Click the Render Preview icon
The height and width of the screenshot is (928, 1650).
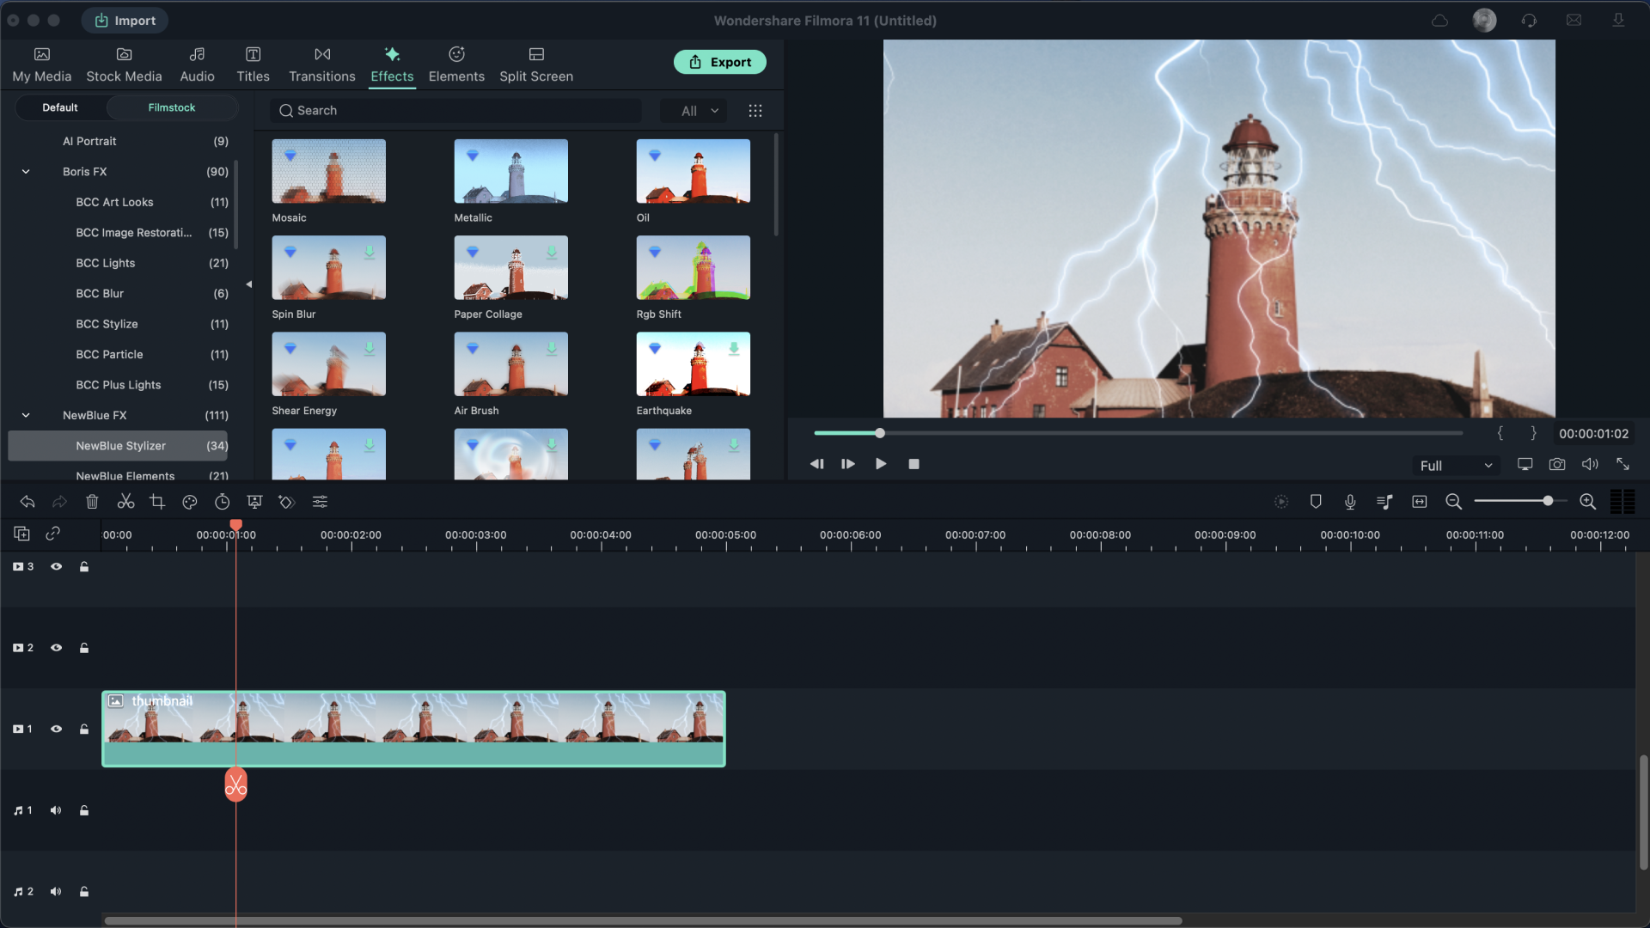[x=1281, y=502]
